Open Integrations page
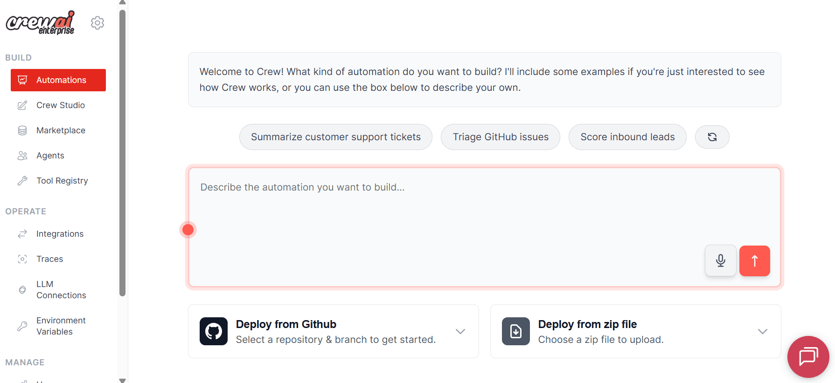 [58, 234]
